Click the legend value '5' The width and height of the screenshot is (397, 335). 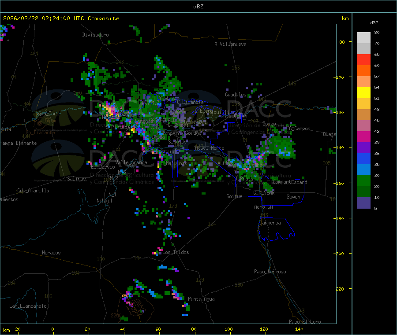click(375, 208)
